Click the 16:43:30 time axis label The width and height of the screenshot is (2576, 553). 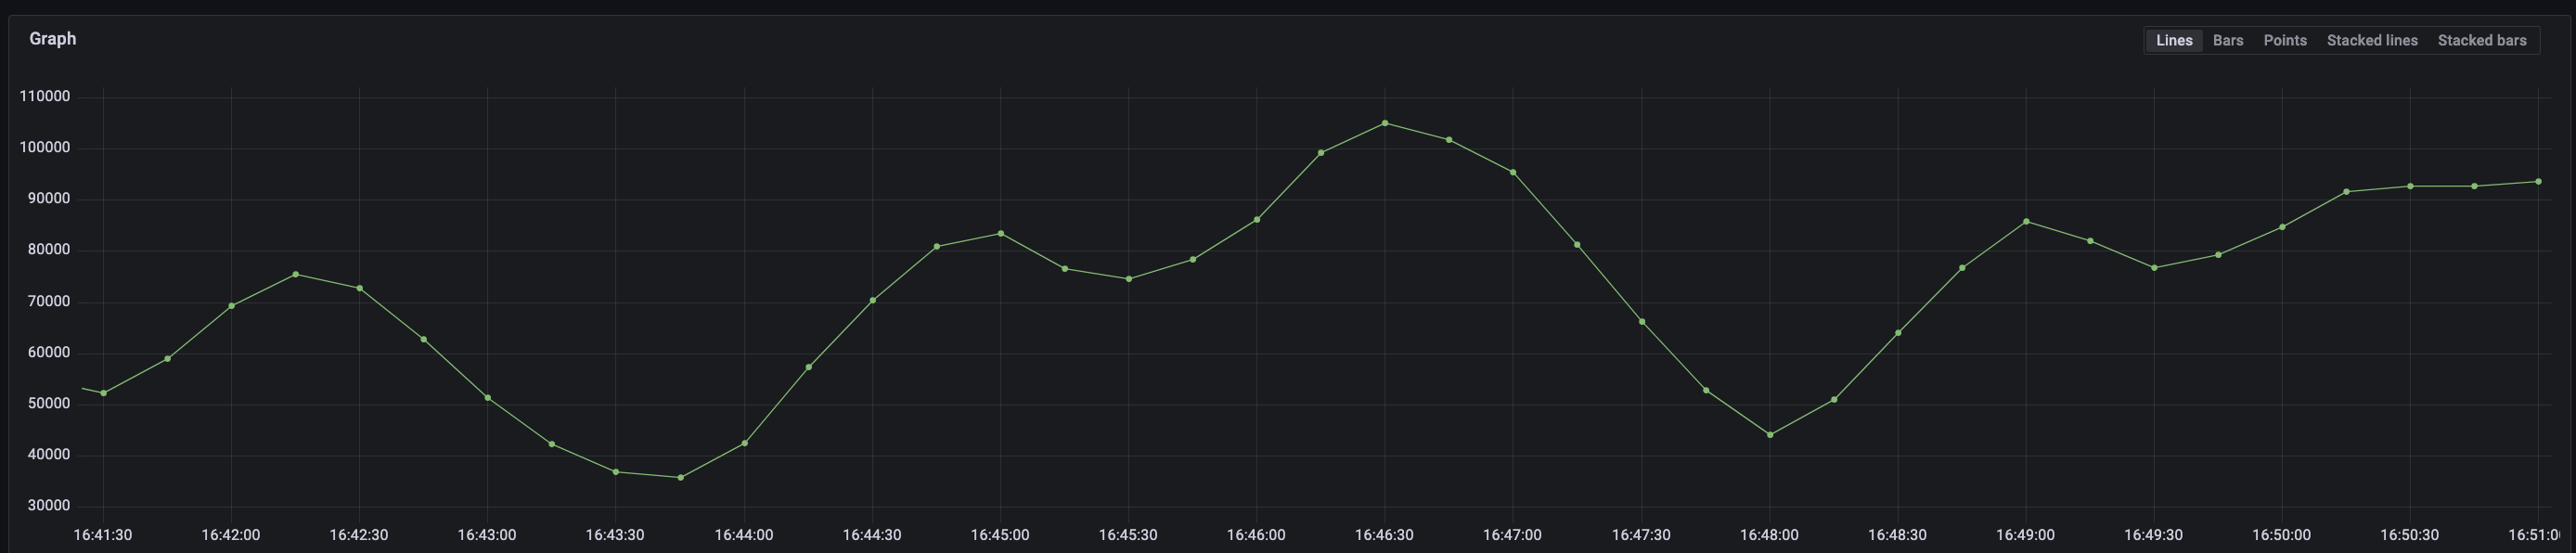(615, 535)
